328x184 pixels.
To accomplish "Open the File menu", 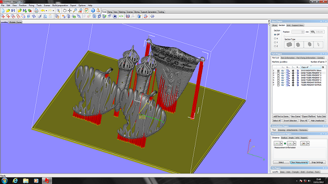I will [3, 5].
